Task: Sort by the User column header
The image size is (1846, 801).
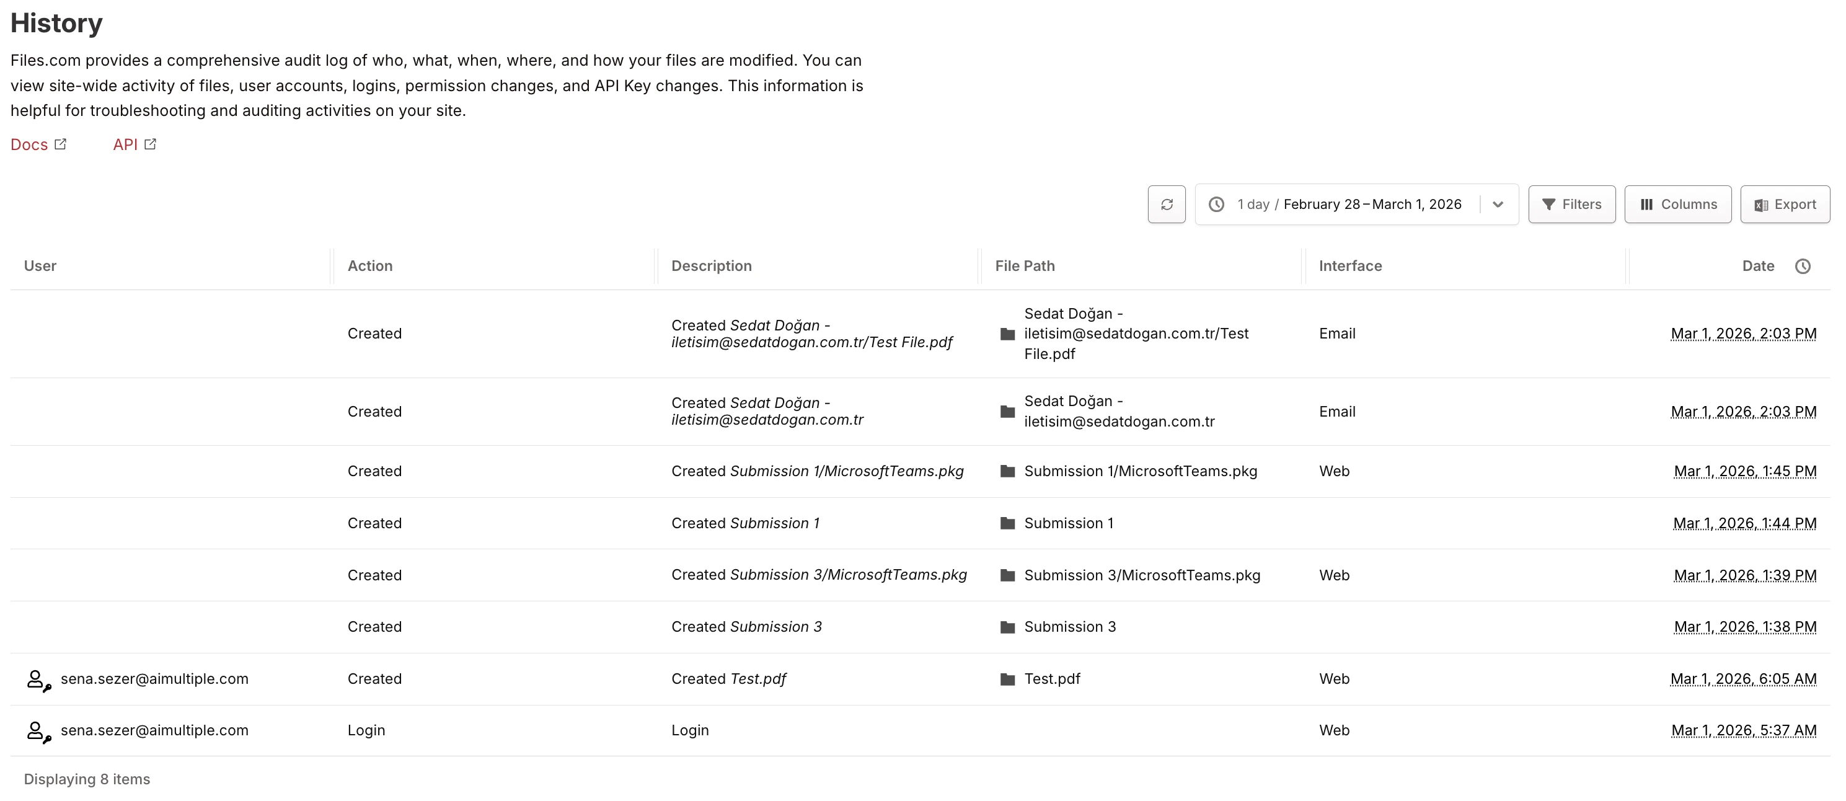Action: 40,266
